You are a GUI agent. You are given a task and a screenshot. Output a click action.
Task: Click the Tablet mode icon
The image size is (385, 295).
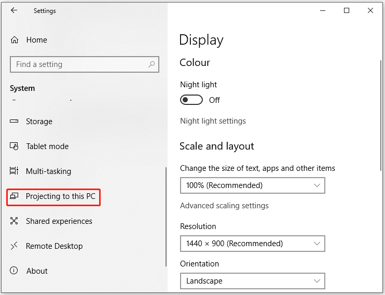tap(15, 146)
